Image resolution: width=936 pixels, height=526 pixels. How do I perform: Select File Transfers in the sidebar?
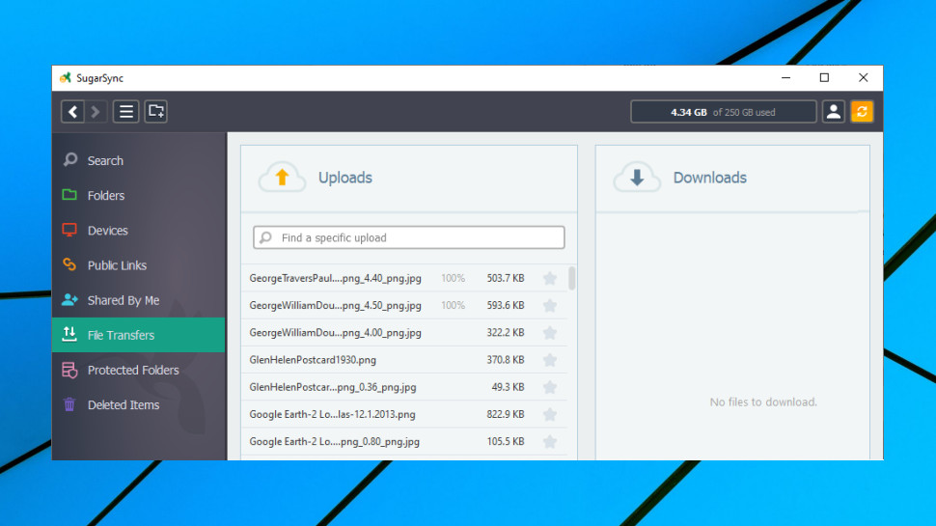click(139, 335)
